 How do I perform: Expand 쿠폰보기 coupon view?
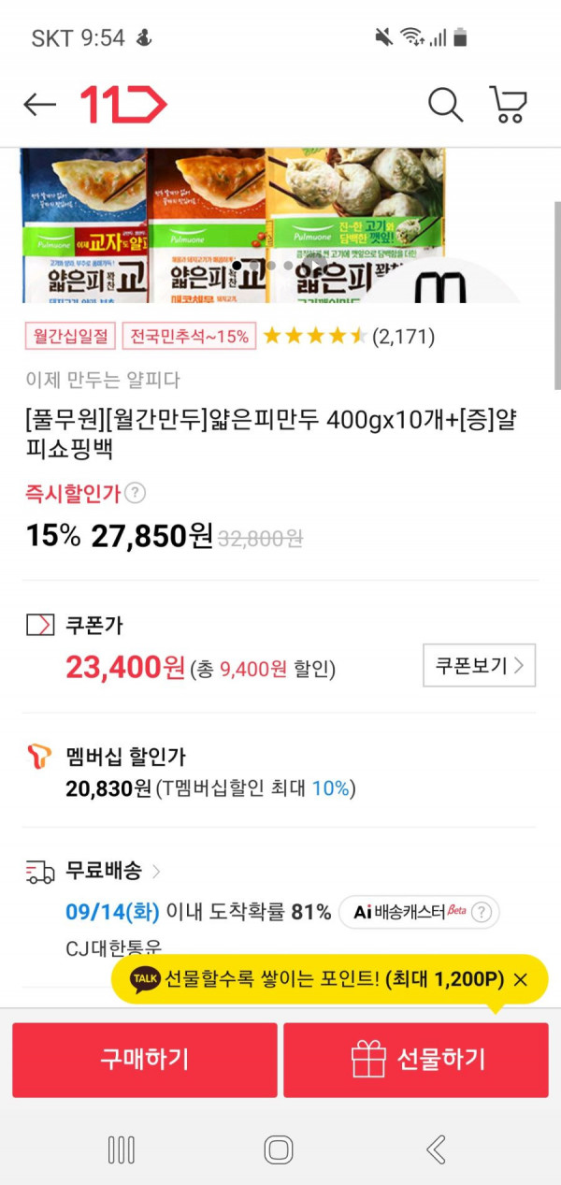pyautogui.click(x=480, y=665)
